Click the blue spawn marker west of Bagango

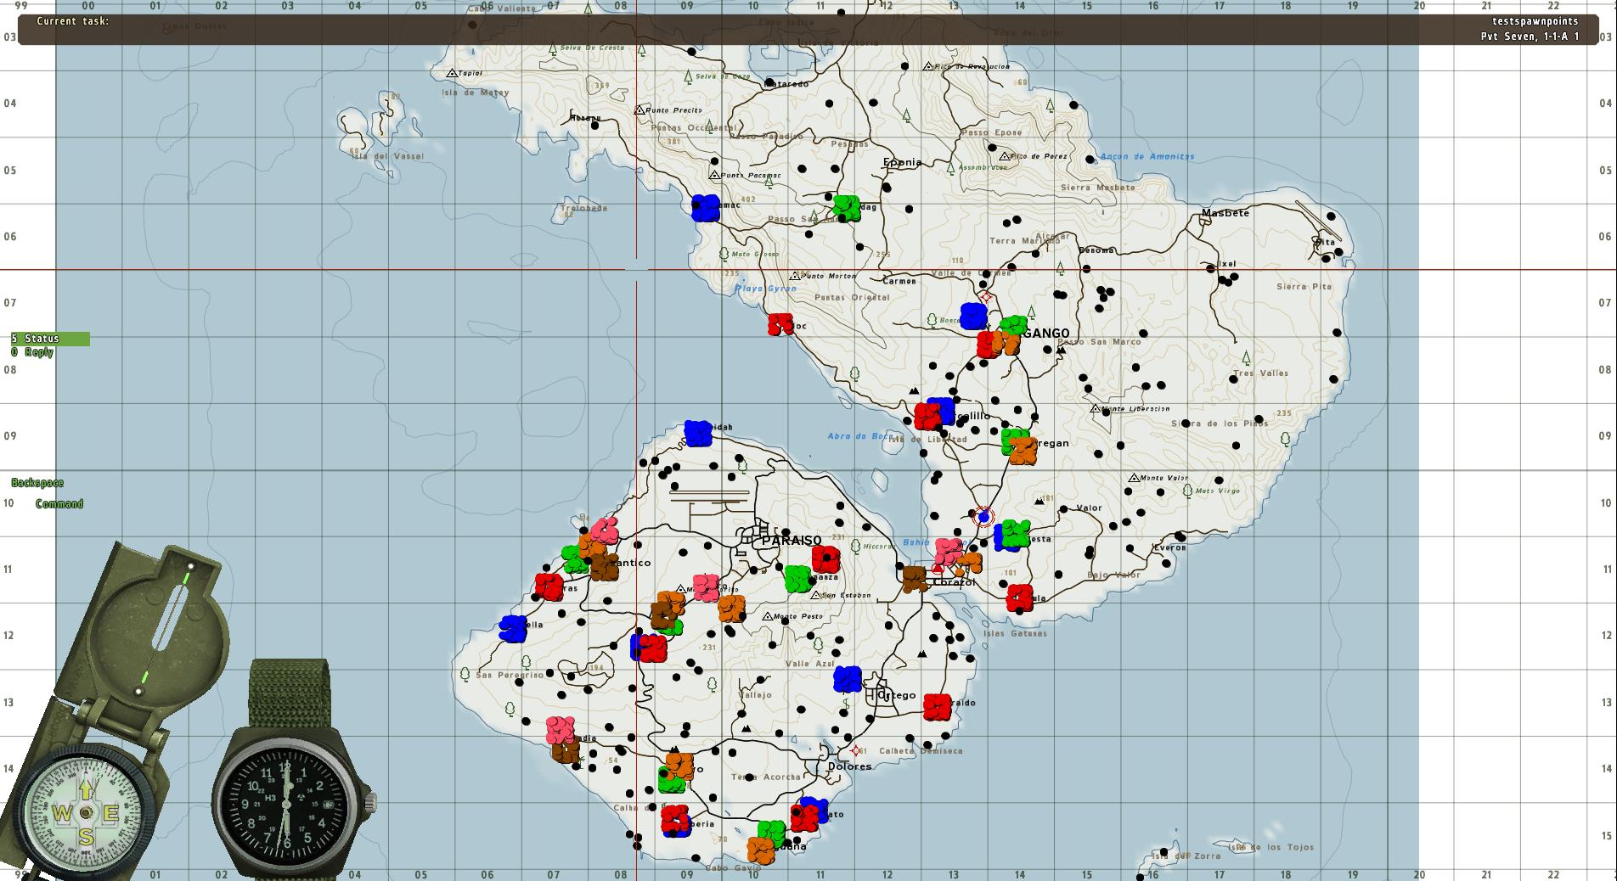(x=973, y=316)
